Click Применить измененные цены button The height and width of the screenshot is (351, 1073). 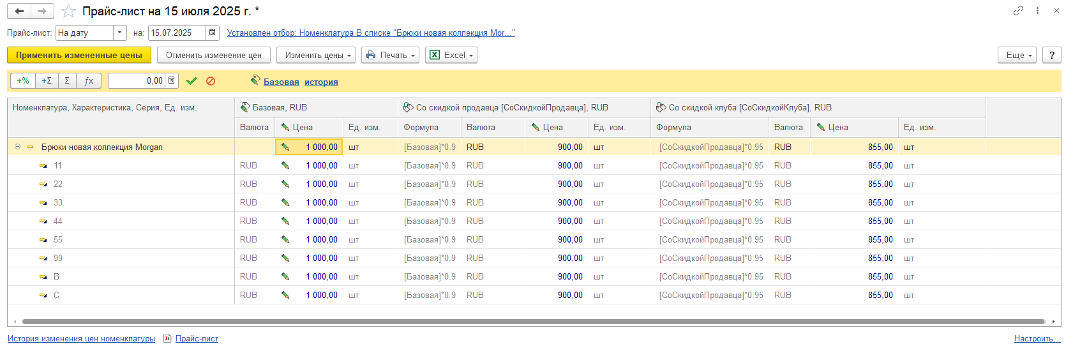[79, 56]
